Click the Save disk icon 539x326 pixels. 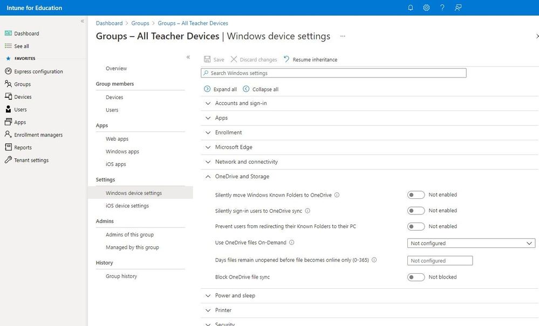(x=207, y=59)
